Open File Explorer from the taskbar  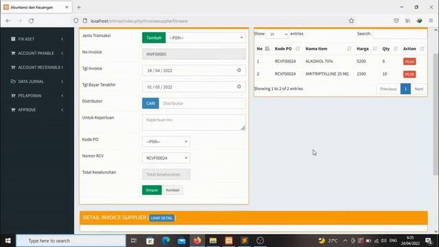pos(213,241)
